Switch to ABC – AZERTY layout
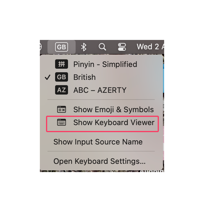This screenshot has width=204, height=212. tap(101, 90)
